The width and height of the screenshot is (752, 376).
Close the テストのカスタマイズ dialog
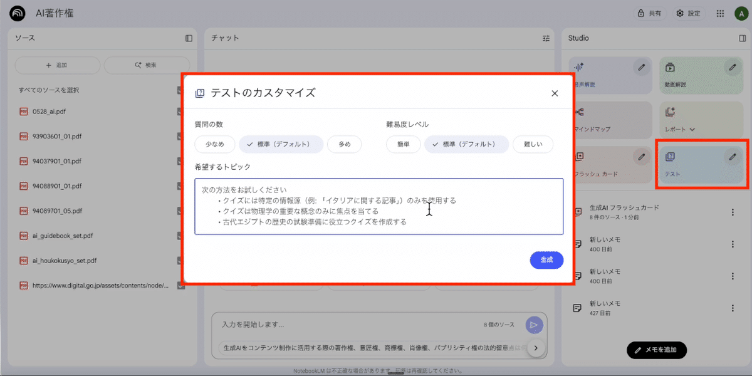554,93
